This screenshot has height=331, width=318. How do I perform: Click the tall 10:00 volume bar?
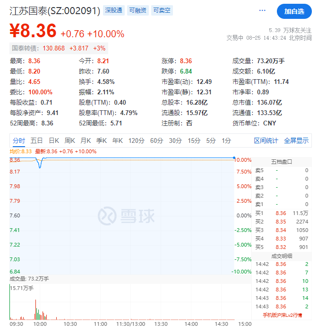(x=35, y=309)
